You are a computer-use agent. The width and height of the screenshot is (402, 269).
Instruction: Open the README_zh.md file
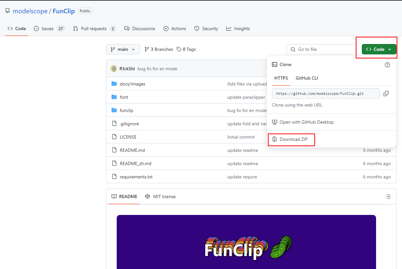coord(136,163)
